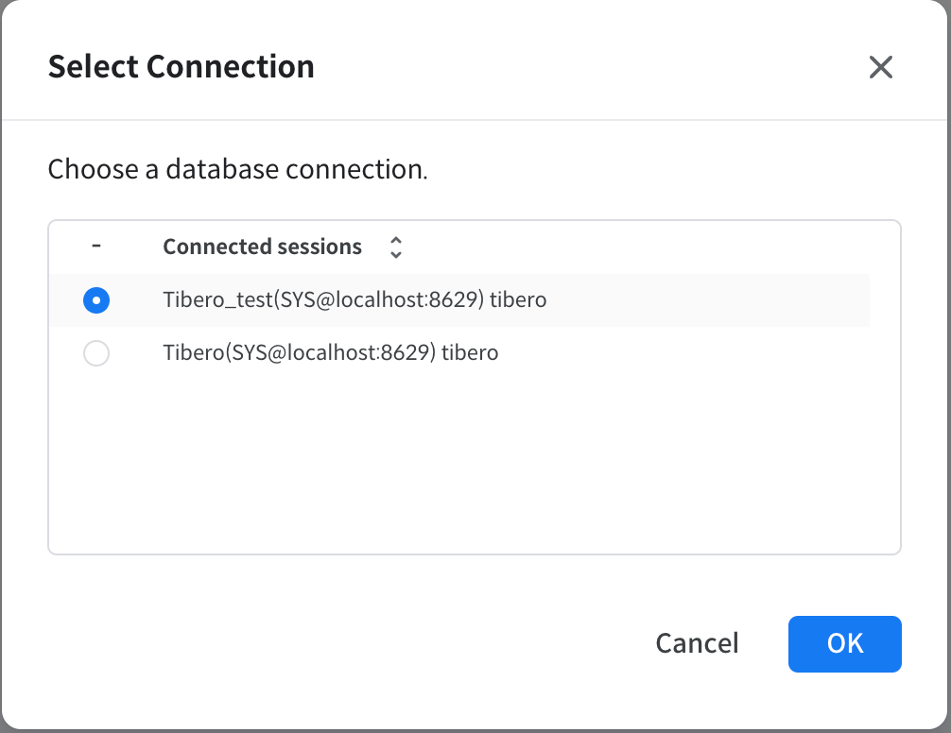Click the Select Connection dialog title
The width and height of the screenshot is (951, 733).
pos(181,67)
